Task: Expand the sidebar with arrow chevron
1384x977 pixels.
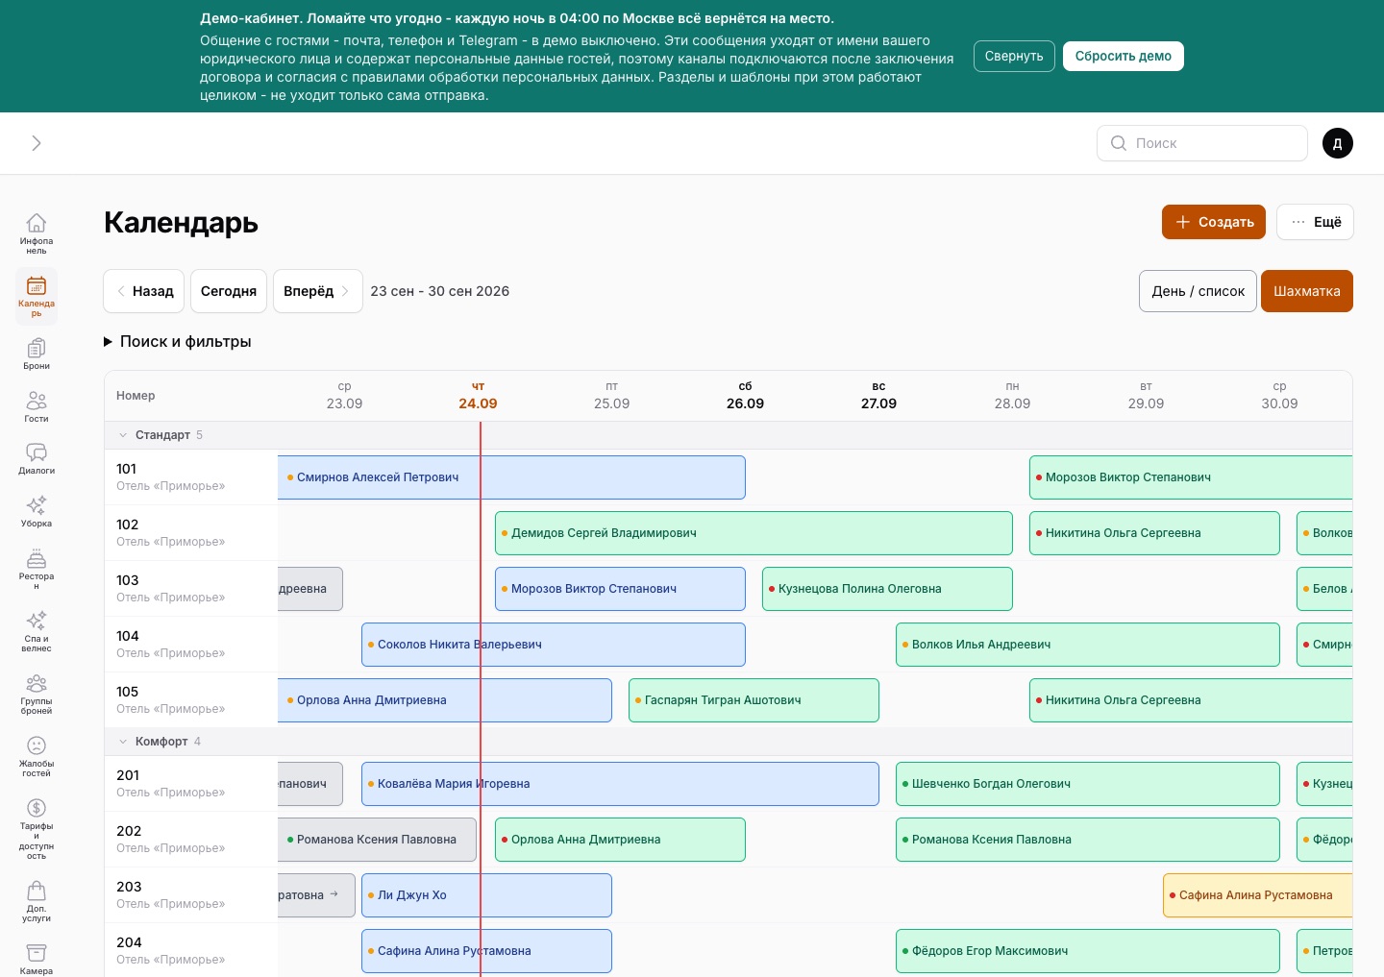Action: (37, 143)
